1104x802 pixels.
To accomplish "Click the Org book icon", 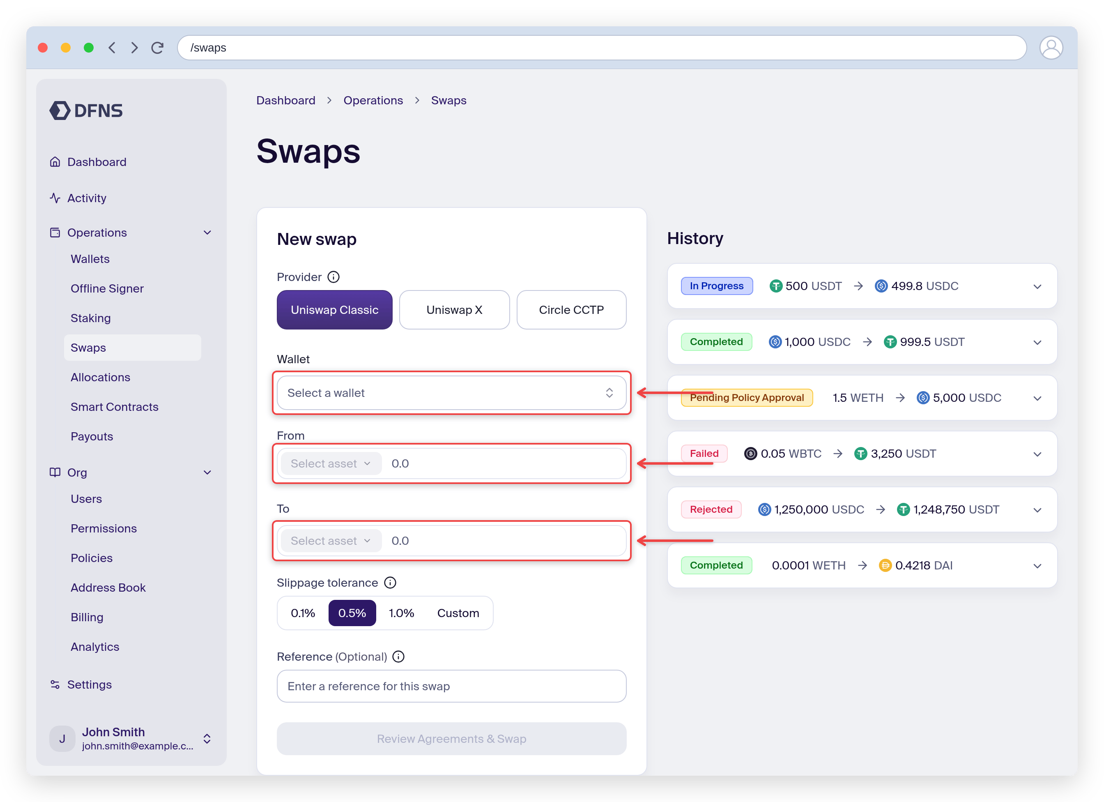I will (x=55, y=472).
